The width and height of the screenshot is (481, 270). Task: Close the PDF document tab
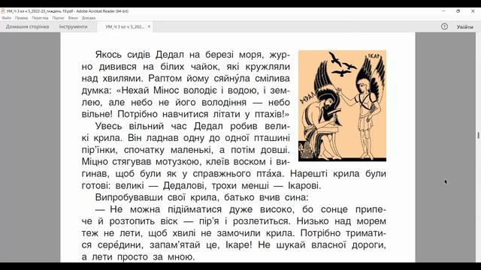pyautogui.click(x=149, y=27)
